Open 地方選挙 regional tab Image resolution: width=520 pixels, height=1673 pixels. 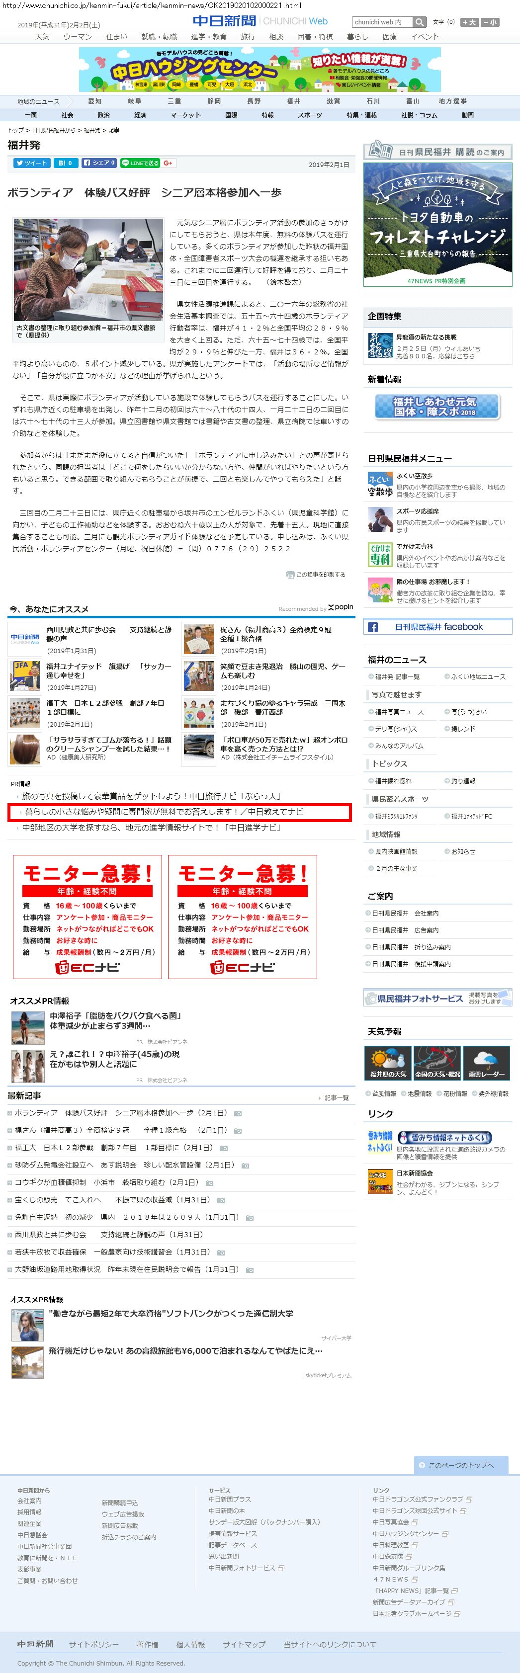[x=452, y=101]
